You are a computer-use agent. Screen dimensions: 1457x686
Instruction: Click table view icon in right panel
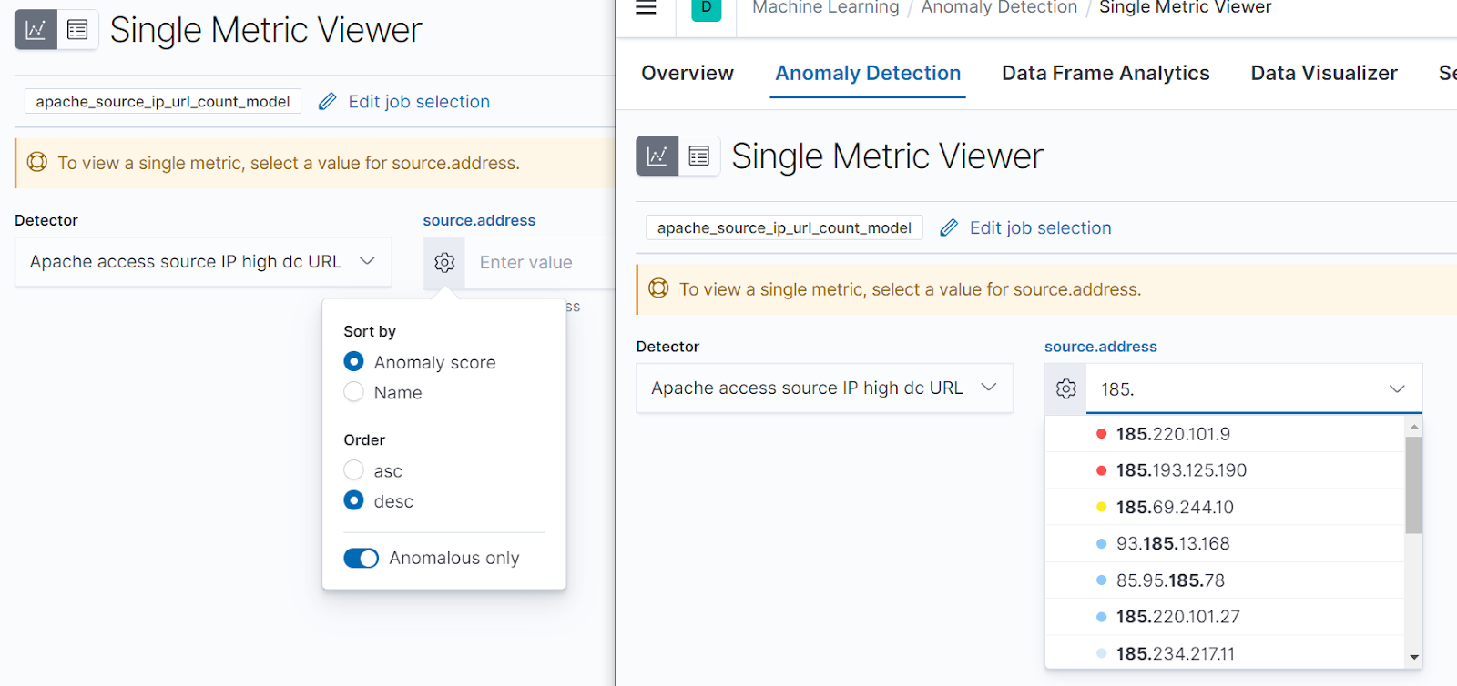tap(698, 156)
